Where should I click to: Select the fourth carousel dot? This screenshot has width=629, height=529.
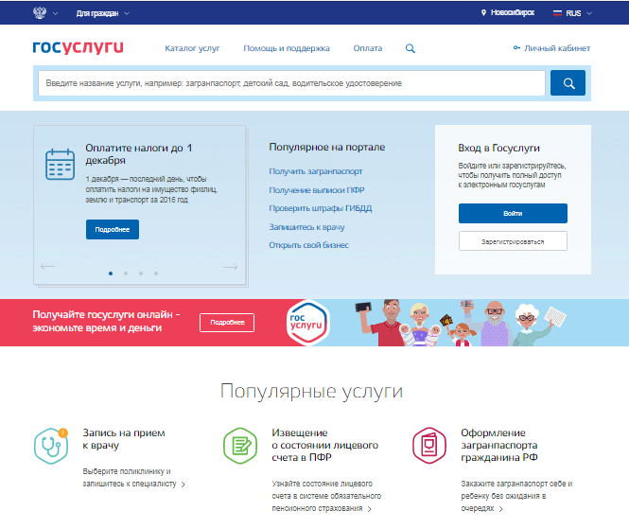pos(156,273)
